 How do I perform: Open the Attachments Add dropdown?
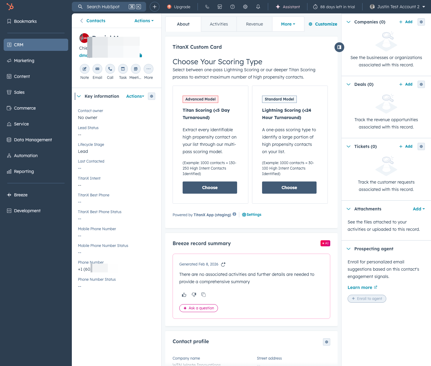[419, 209]
